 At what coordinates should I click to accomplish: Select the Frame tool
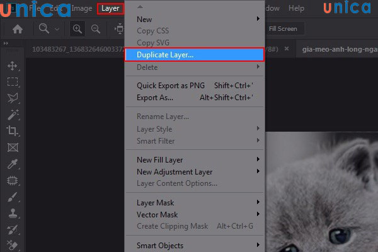(x=13, y=147)
